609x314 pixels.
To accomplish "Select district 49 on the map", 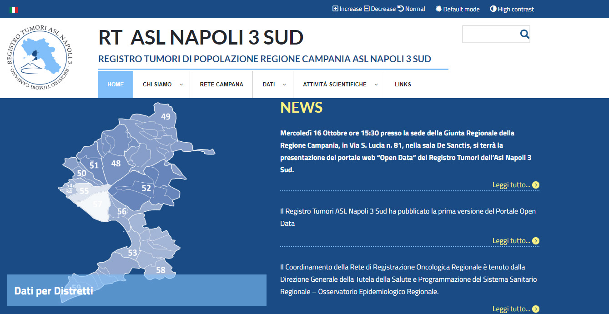I will click(166, 117).
